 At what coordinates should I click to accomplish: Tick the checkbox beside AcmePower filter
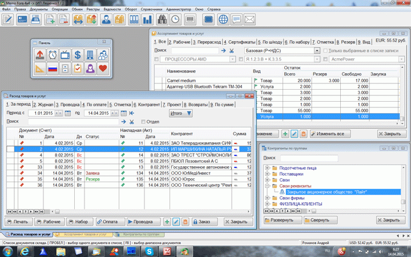[325, 59]
